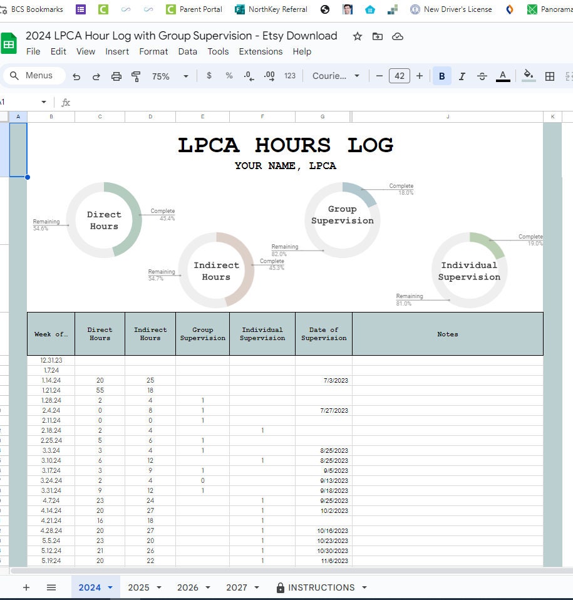
Task: Switch to the 2026 sheet tab
Action: coord(188,587)
